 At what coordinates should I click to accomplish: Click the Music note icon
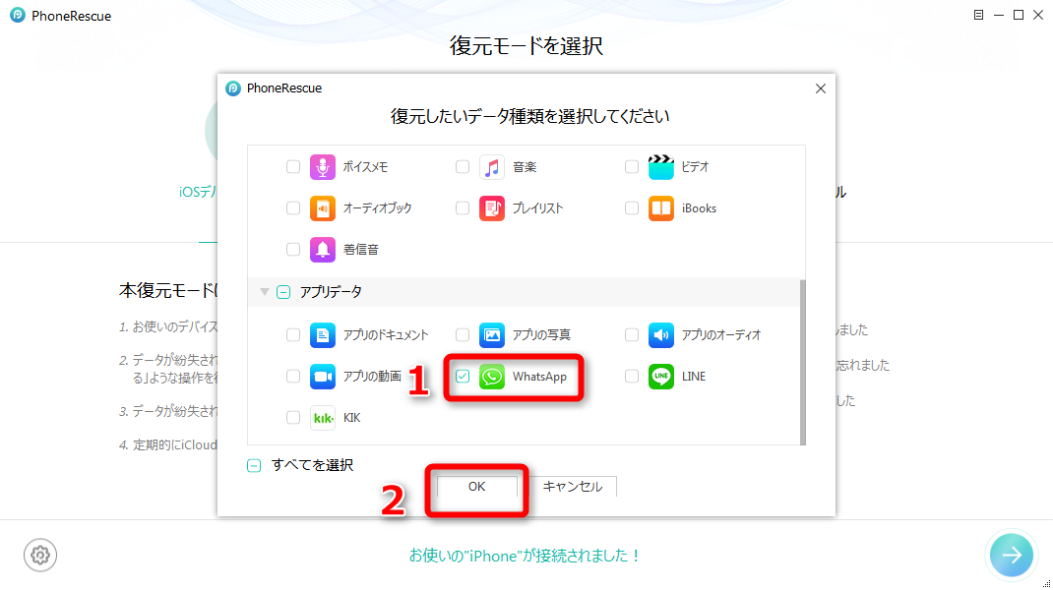pyautogui.click(x=492, y=167)
